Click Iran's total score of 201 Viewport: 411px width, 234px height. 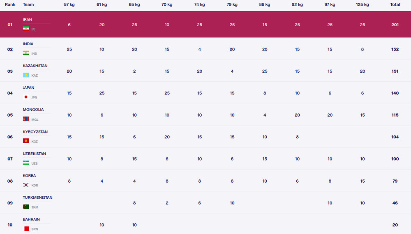[395, 25]
